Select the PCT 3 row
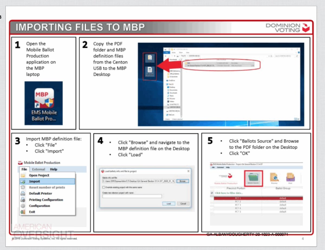 [x=258, y=205]
